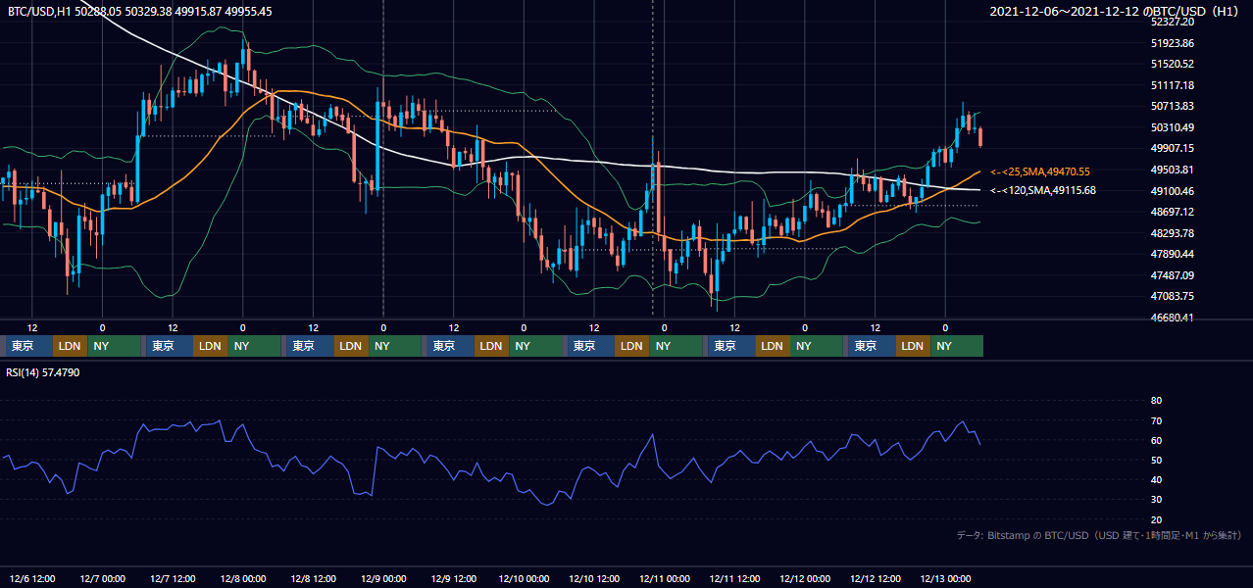Click price axis label 48293.78

[x=1172, y=233]
